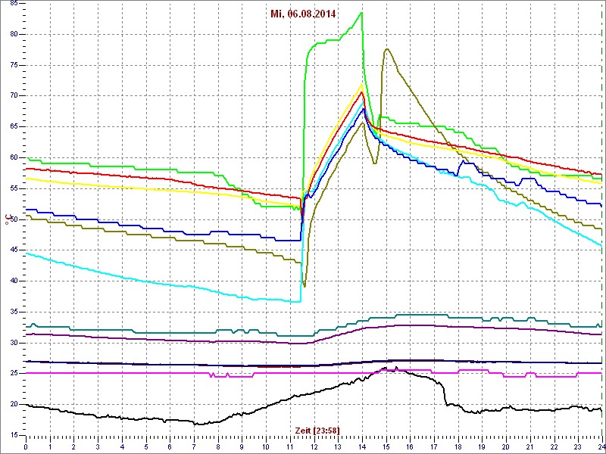Click hour 13 on the time axis

pyautogui.click(x=338, y=446)
